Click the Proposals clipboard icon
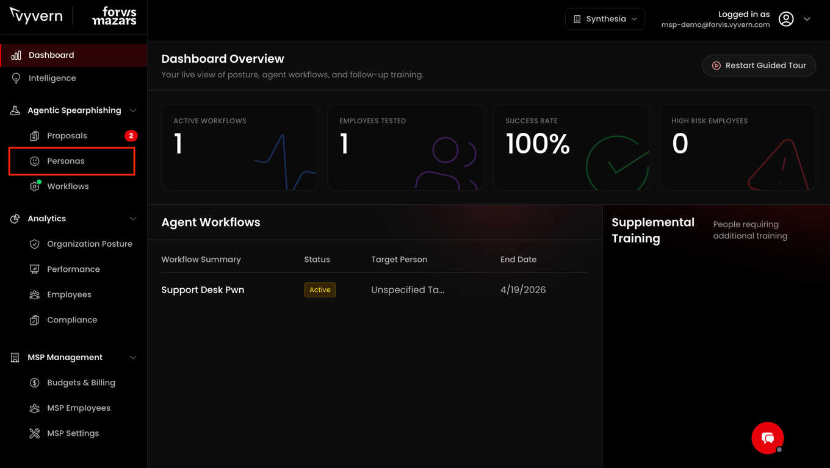830x468 pixels. (x=35, y=136)
